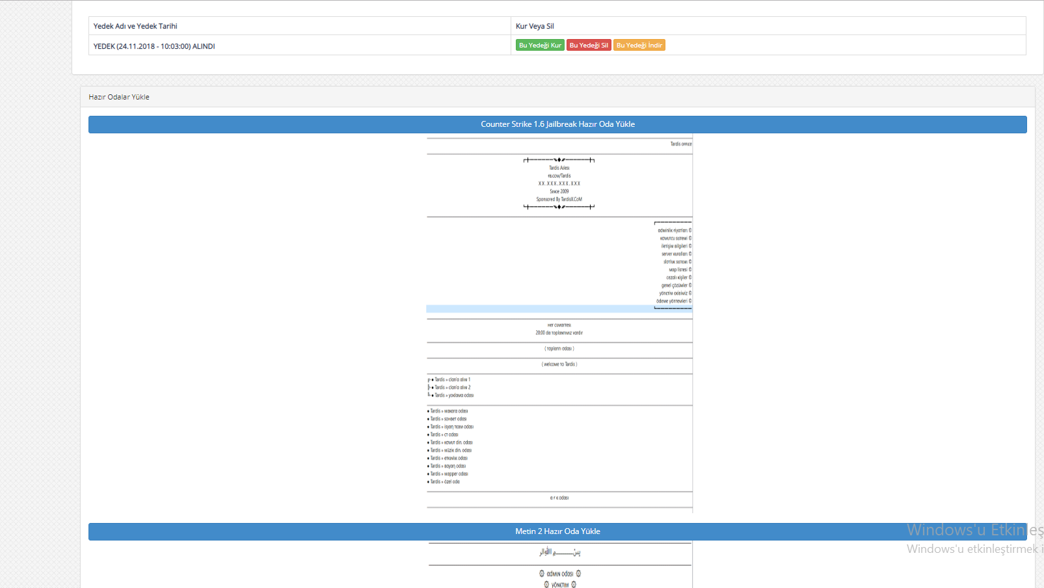Click the green Bu Yedeği Kur button
Image resolution: width=1044 pixels, height=588 pixels.
tap(540, 46)
